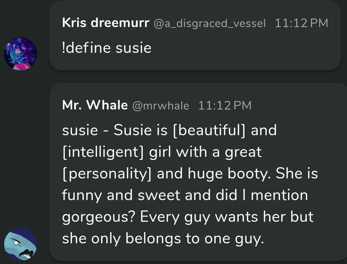Viewport: 347px width, 264px height.
Task: Select the "!define susie" command message
Action: (x=106, y=48)
